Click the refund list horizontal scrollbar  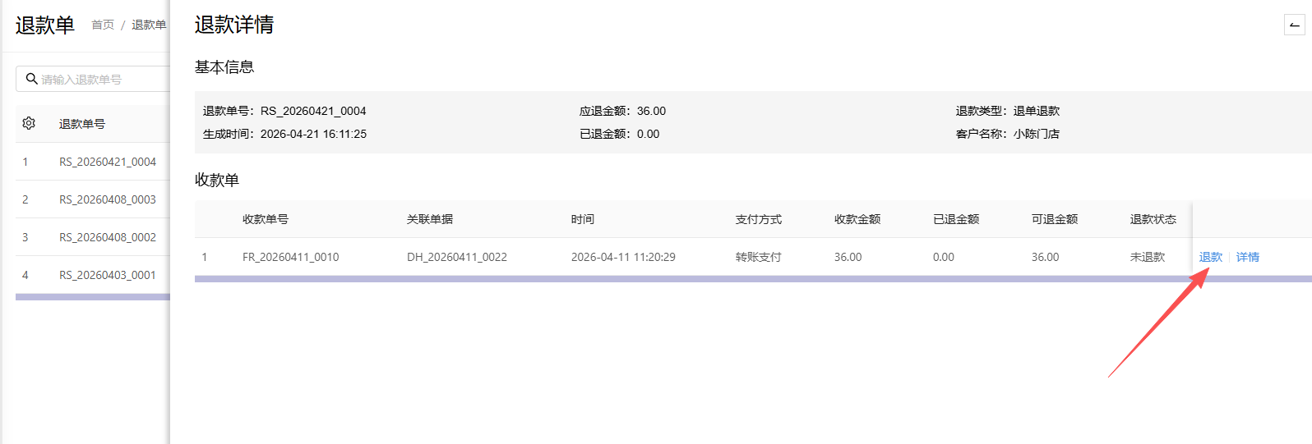(x=93, y=297)
